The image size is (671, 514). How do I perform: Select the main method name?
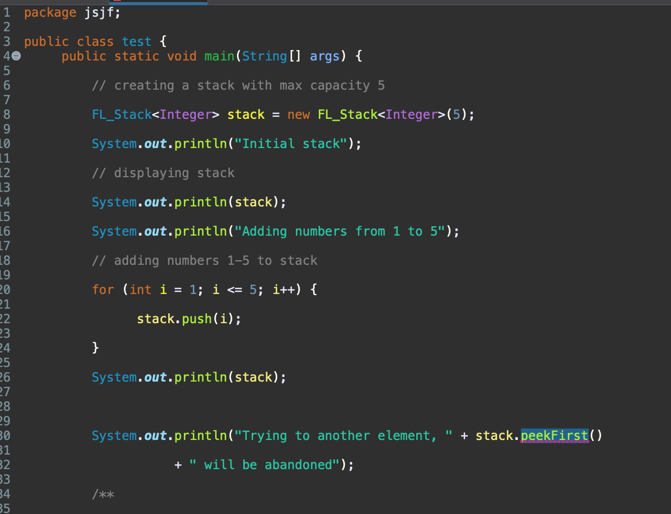tap(219, 56)
